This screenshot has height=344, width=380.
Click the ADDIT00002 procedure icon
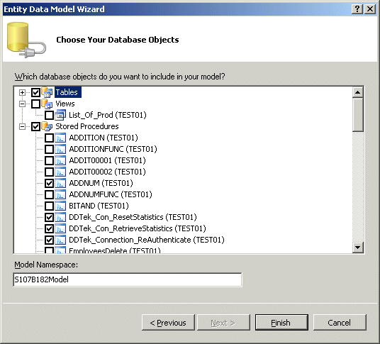(60, 172)
